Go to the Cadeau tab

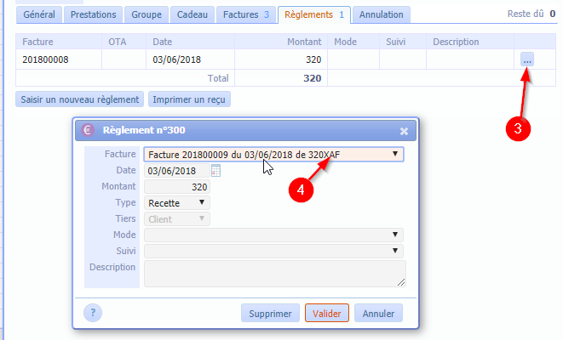pyautogui.click(x=192, y=15)
